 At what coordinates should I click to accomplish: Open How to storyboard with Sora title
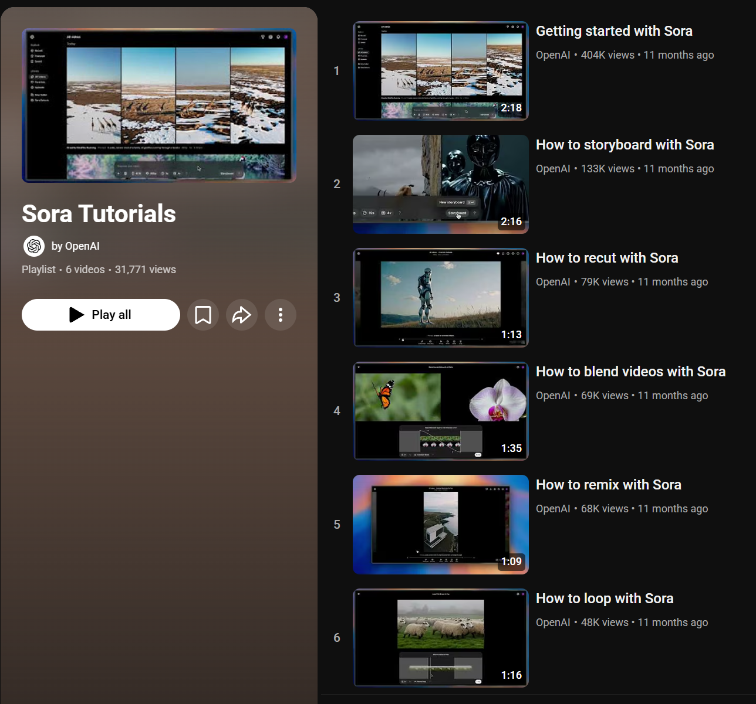(x=625, y=145)
